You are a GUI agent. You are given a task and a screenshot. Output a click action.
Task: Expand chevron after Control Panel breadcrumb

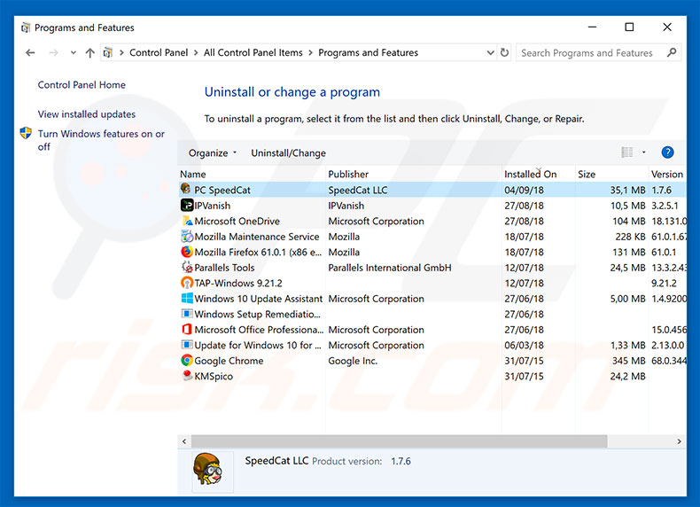click(x=196, y=52)
